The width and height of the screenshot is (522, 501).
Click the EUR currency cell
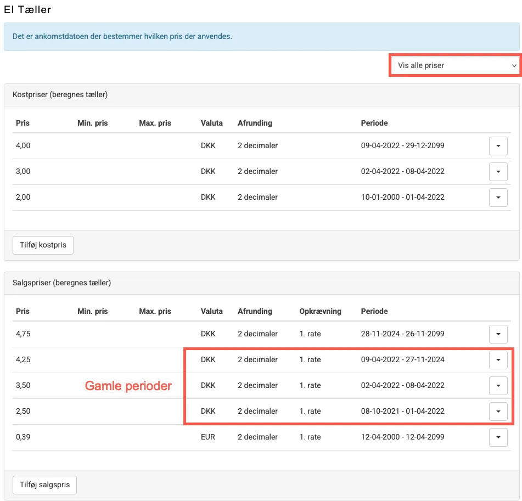[x=208, y=437]
